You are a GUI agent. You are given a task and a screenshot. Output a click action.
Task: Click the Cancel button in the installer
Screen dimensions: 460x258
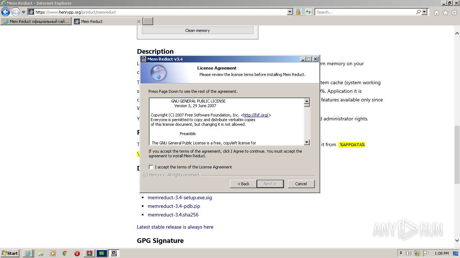[301, 184]
